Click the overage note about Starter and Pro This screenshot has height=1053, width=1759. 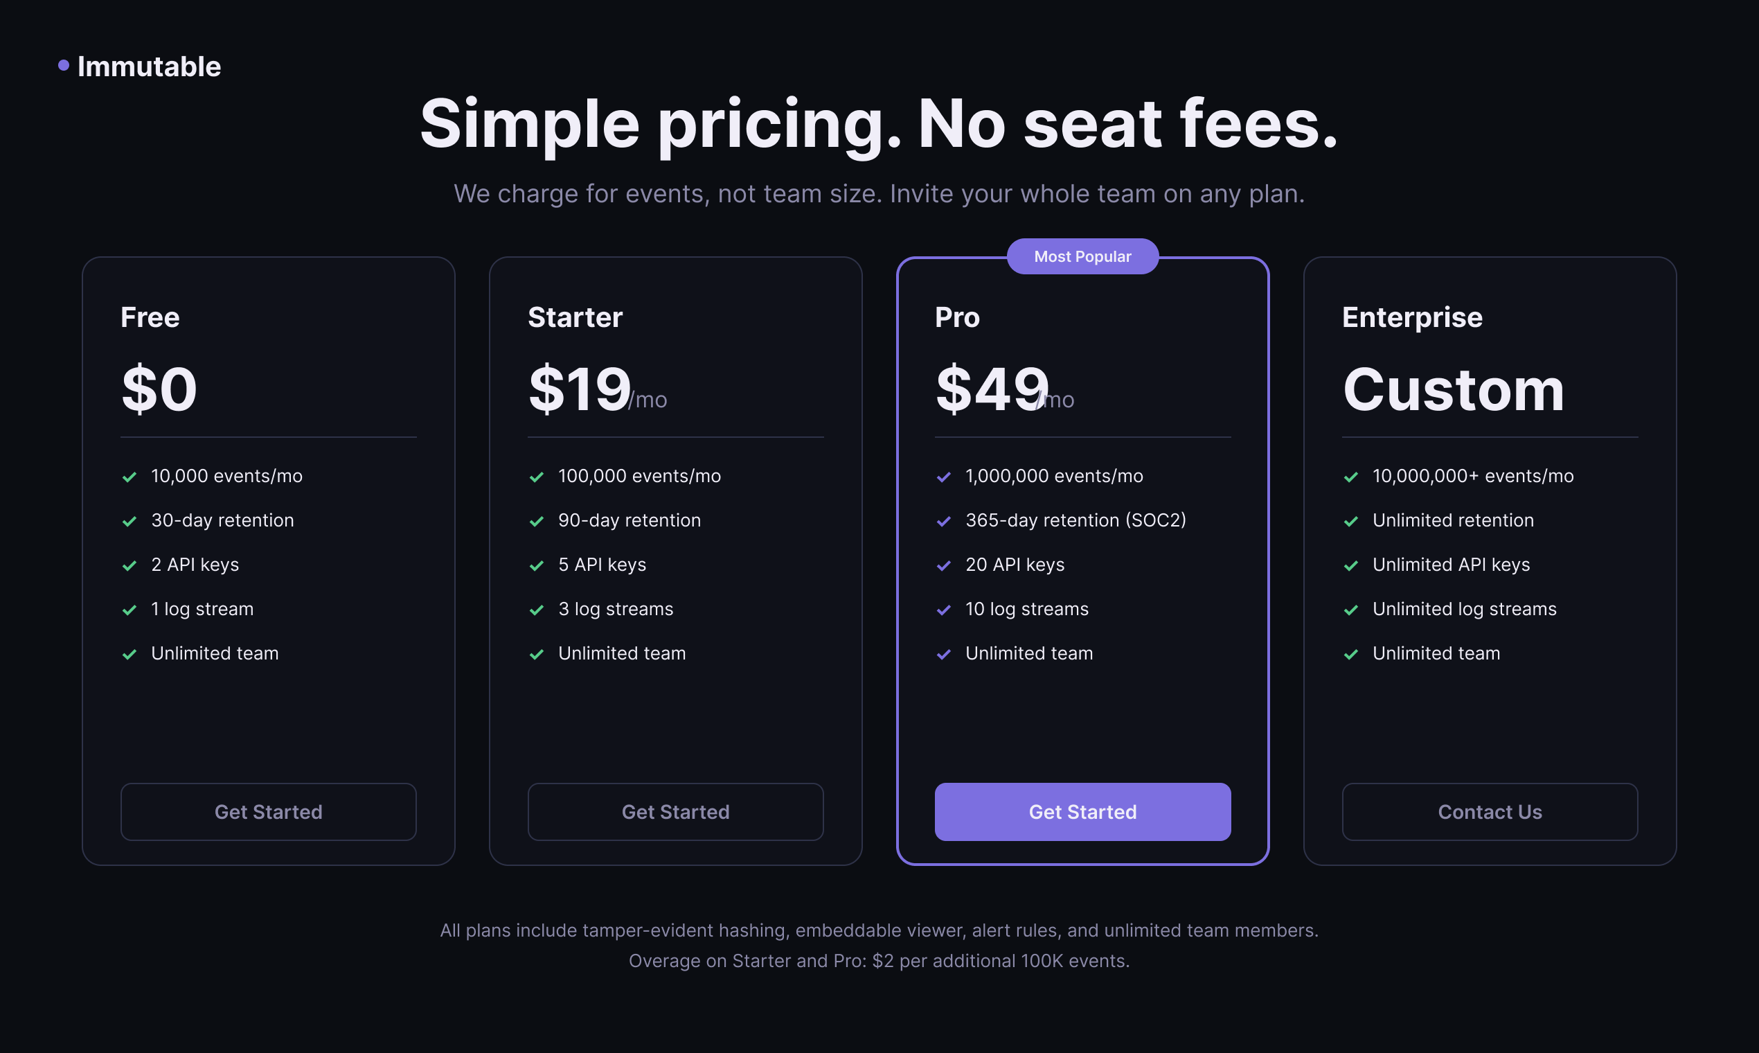point(879,961)
